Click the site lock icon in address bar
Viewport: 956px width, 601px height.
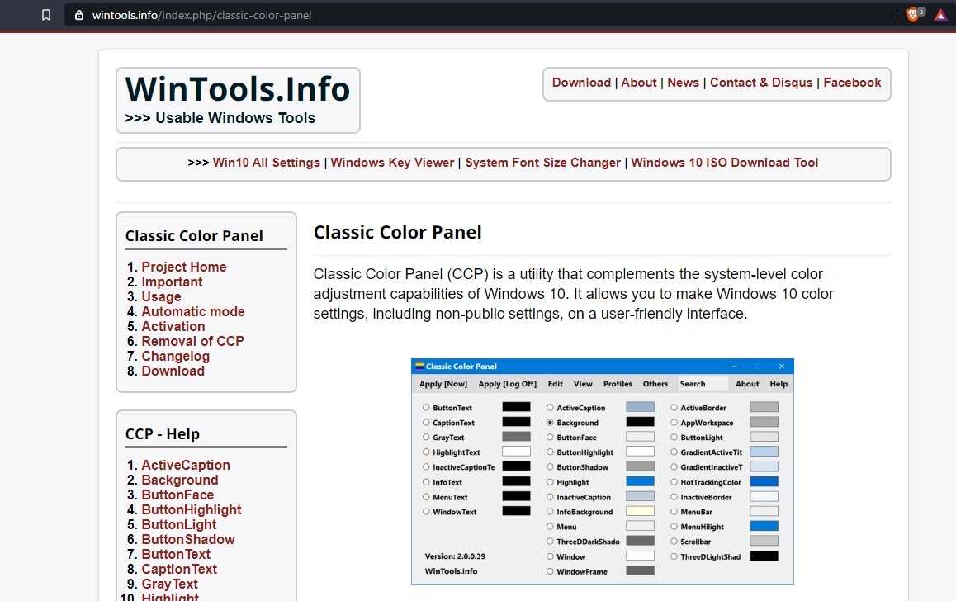coord(79,15)
